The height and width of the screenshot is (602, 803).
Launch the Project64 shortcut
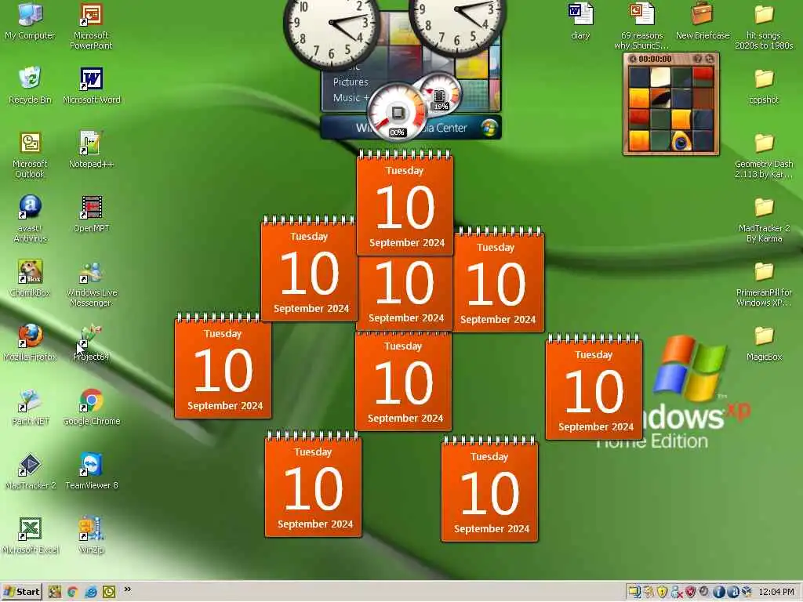click(x=91, y=343)
